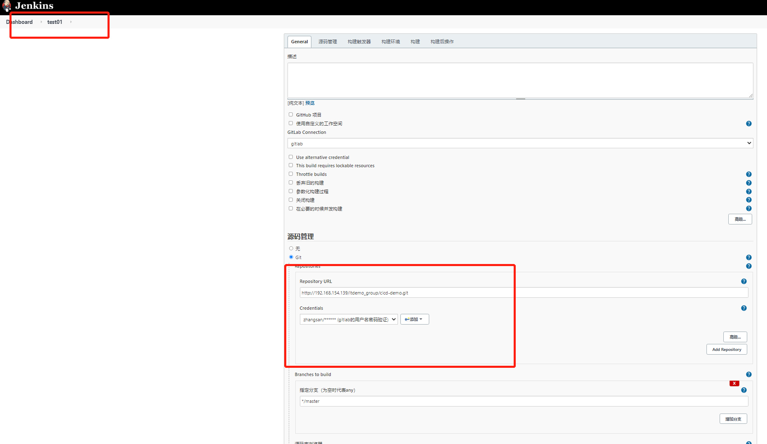Open the 构建后操作 tab
The height and width of the screenshot is (444, 767).
click(442, 42)
